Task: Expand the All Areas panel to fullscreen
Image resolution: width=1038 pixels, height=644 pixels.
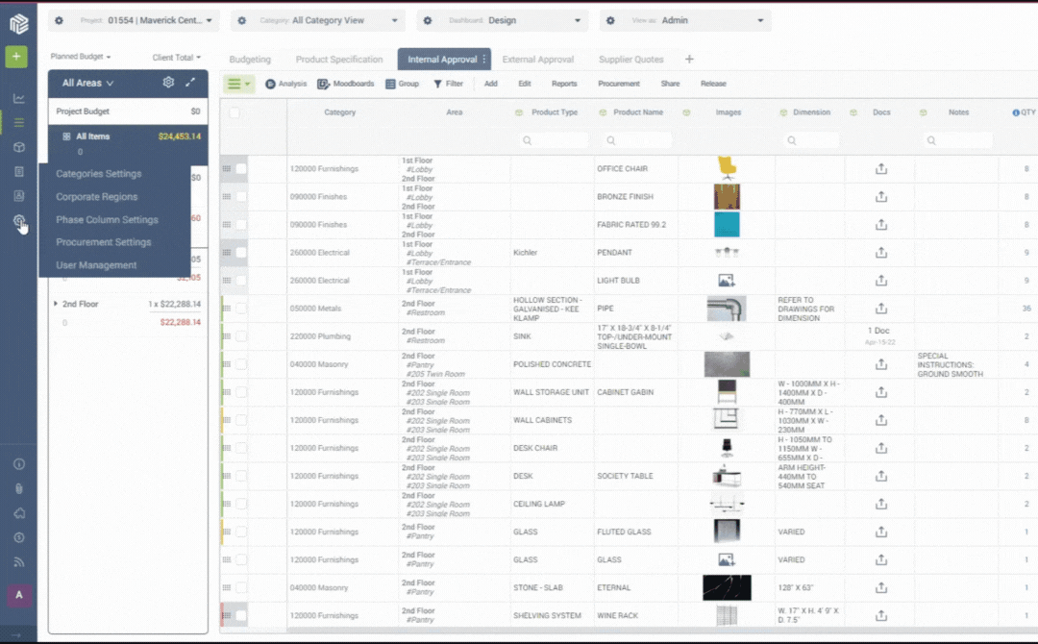Action: pos(190,82)
